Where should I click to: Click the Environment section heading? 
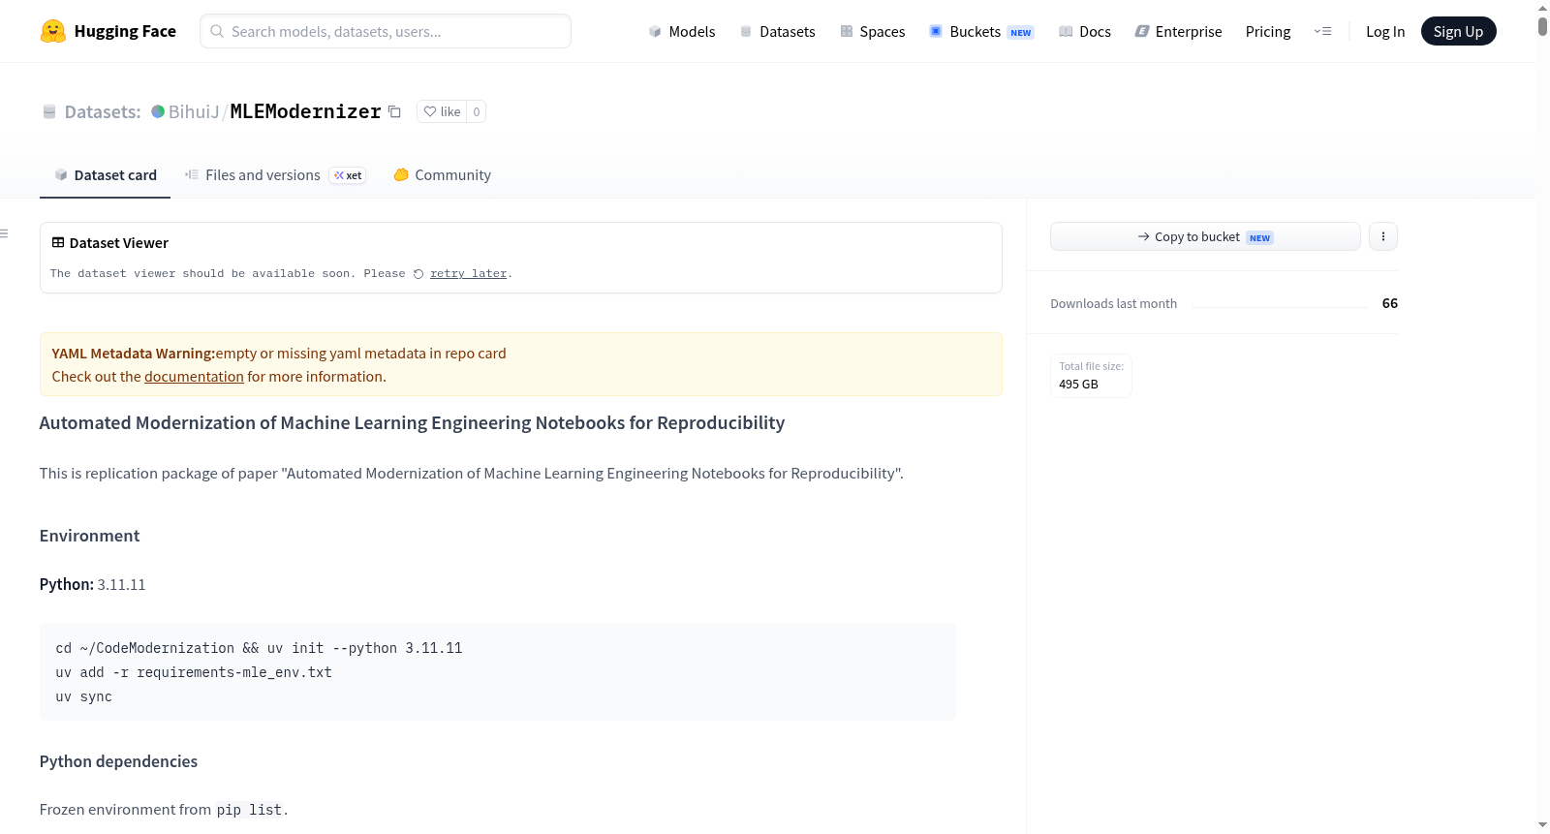89,536
